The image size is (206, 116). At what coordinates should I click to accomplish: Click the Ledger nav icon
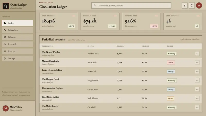tap(5, 23)
